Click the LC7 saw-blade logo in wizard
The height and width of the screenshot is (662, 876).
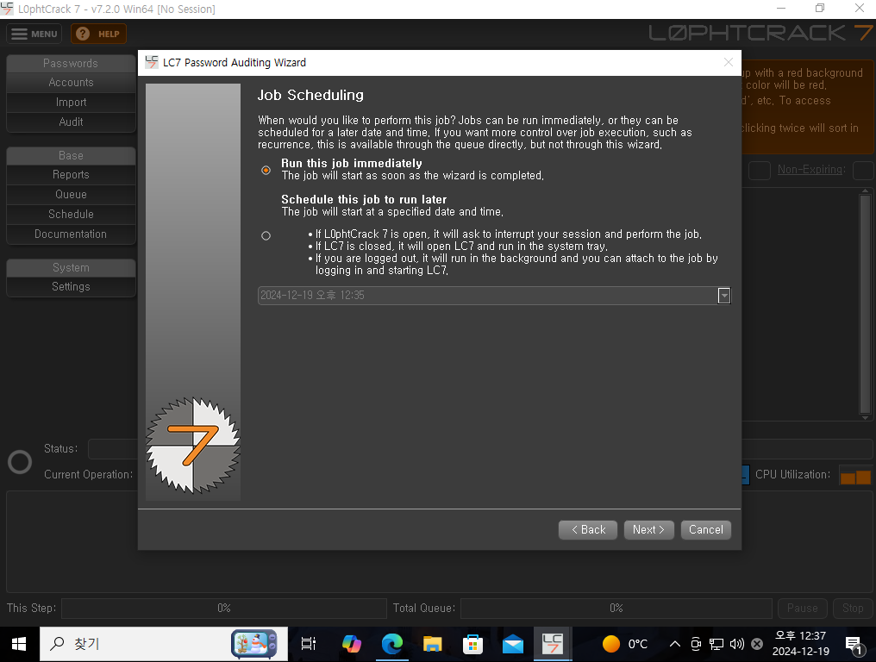[193, 446]
